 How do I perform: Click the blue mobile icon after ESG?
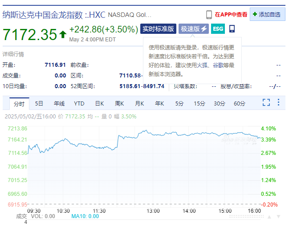(x=232, y=29)
